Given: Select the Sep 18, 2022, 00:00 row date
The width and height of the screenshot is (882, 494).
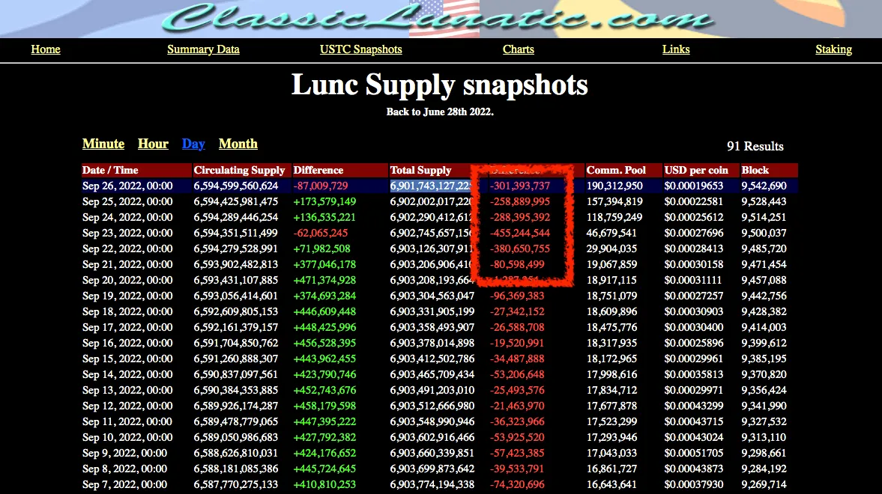Looking at the screenshot, I should coord(127,312).
